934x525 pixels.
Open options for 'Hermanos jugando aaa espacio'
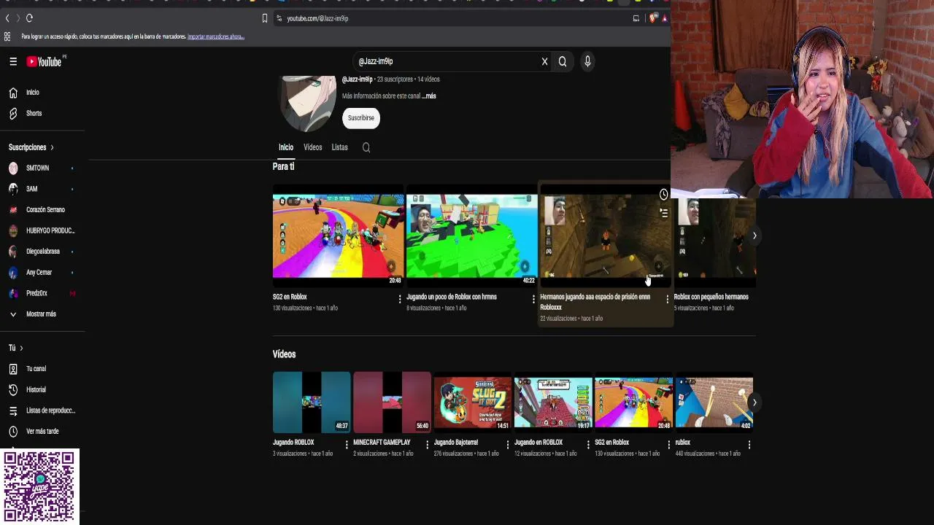(667, 299)
